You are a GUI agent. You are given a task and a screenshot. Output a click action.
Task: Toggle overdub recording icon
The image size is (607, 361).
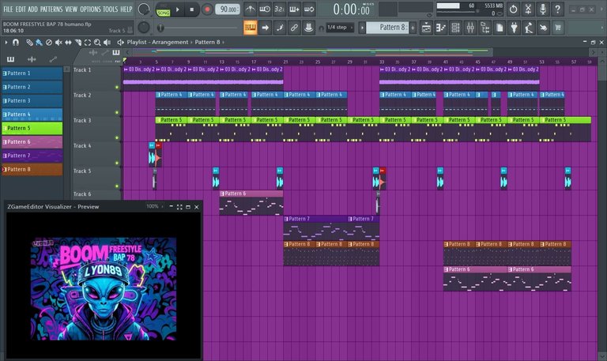(x=294, y=9)
